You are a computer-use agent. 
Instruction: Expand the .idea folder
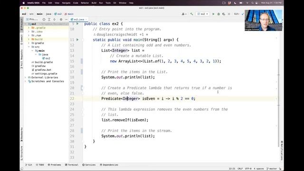tap(28, 32)
